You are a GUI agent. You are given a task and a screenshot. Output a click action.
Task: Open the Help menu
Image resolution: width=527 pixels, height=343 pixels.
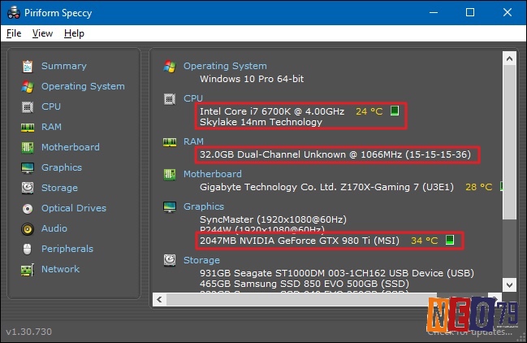74,33
